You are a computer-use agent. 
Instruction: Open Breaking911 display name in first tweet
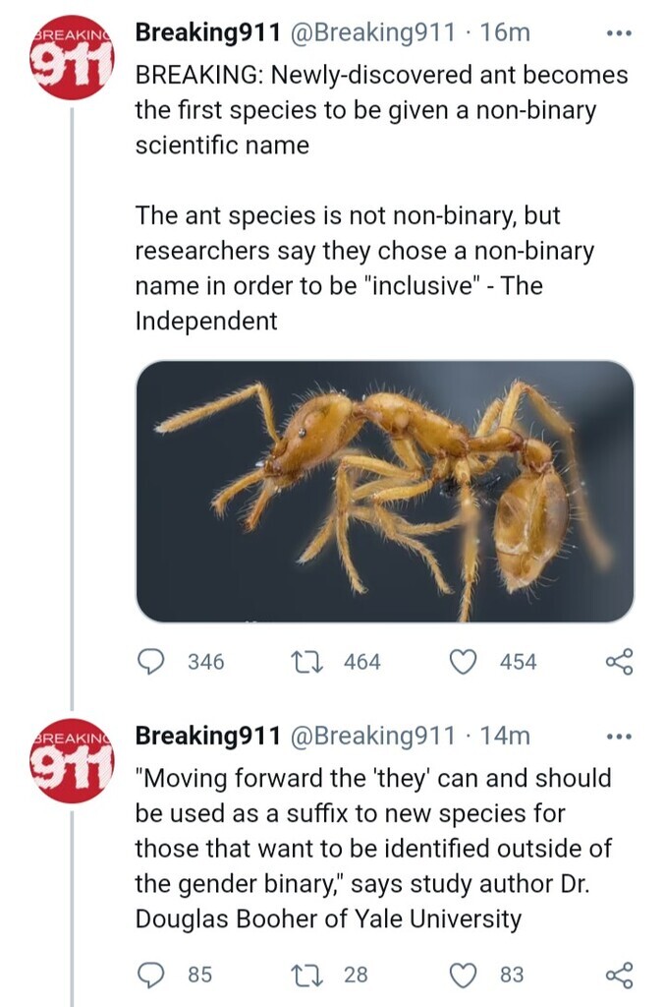tap(206, 32)
